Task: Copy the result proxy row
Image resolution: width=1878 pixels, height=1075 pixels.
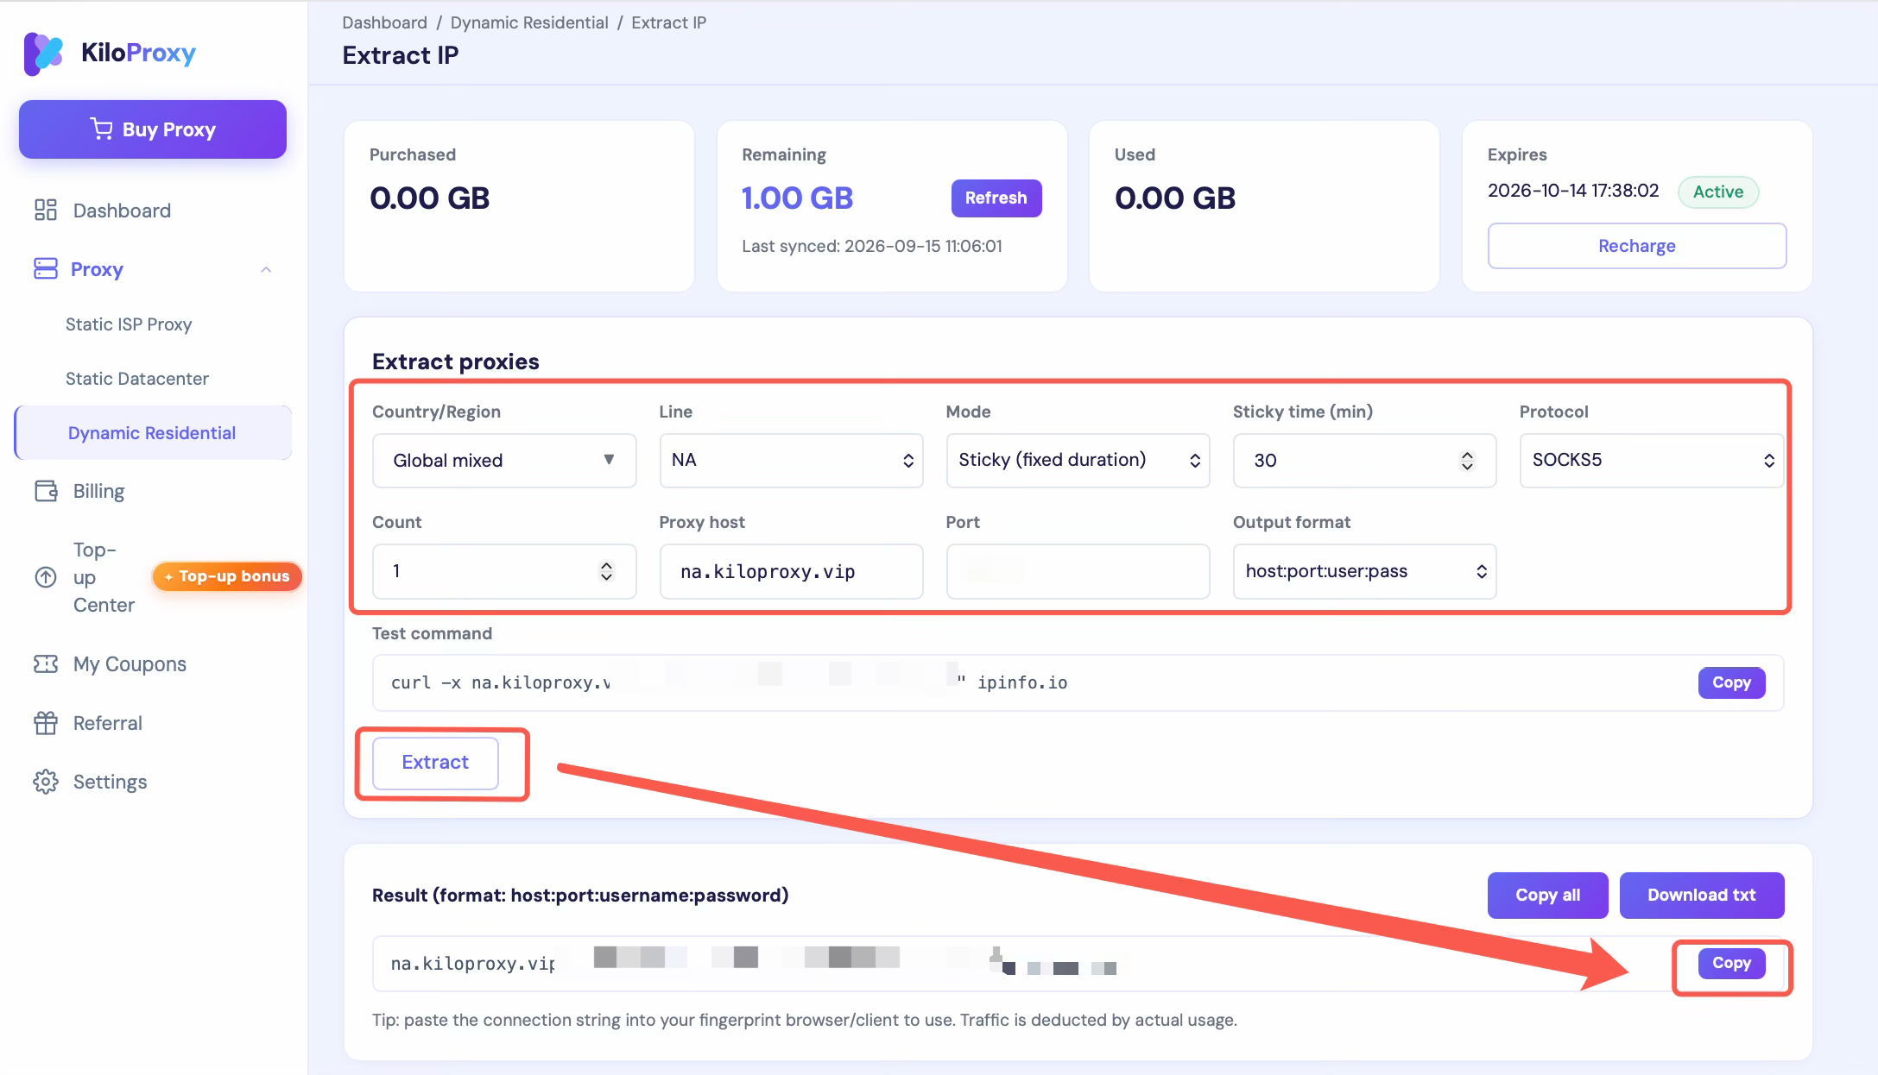Action: tap(1731, 963)
